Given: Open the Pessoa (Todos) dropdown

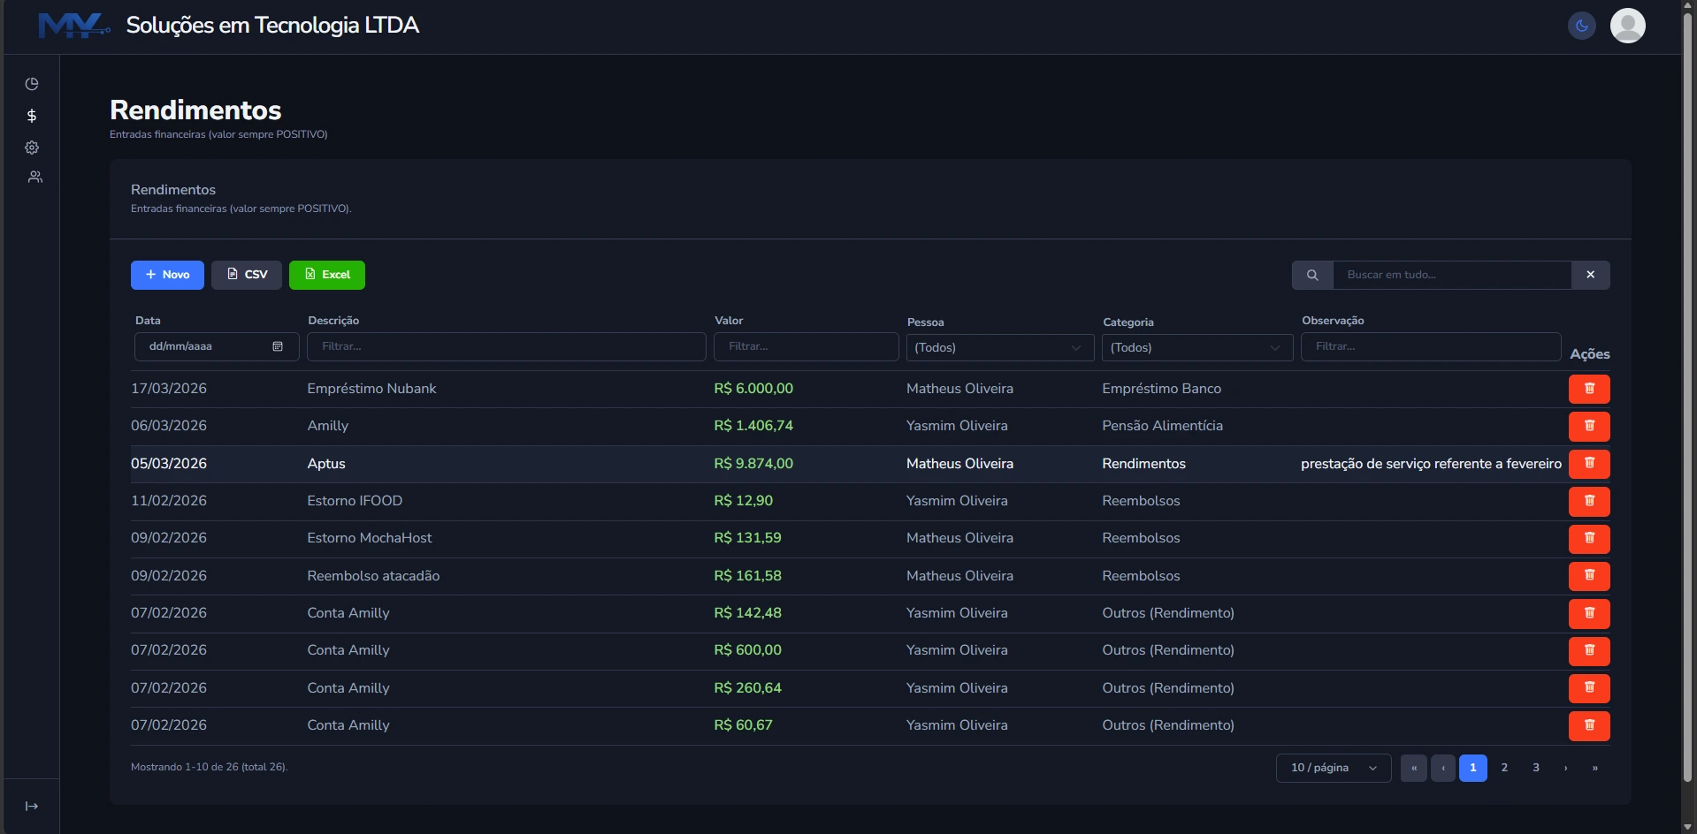Looking at the screenshot, I should [999, 347].
